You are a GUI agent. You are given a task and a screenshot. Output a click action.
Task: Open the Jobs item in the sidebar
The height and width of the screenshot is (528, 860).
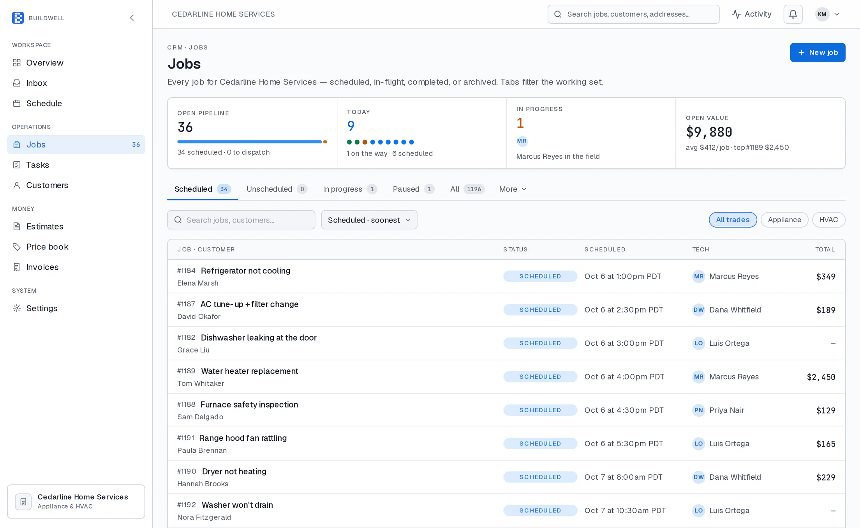click(x=76, y=145)
